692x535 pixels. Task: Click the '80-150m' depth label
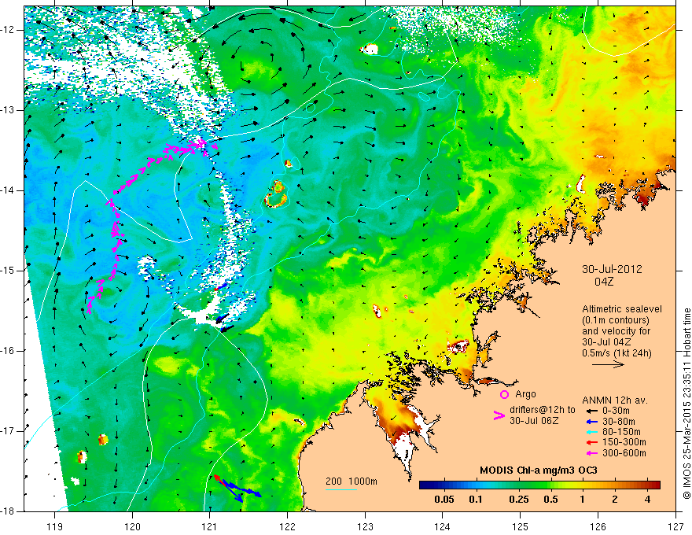click(621, 432)
